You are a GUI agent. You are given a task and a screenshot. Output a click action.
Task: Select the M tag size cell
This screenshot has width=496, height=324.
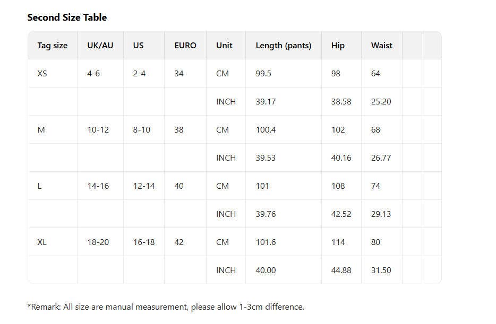(x=41, y=130)
